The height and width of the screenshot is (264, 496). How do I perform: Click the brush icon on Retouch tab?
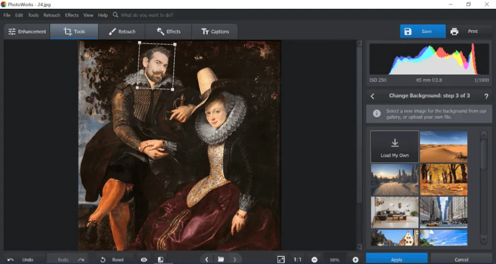click(x=112, y=31)
